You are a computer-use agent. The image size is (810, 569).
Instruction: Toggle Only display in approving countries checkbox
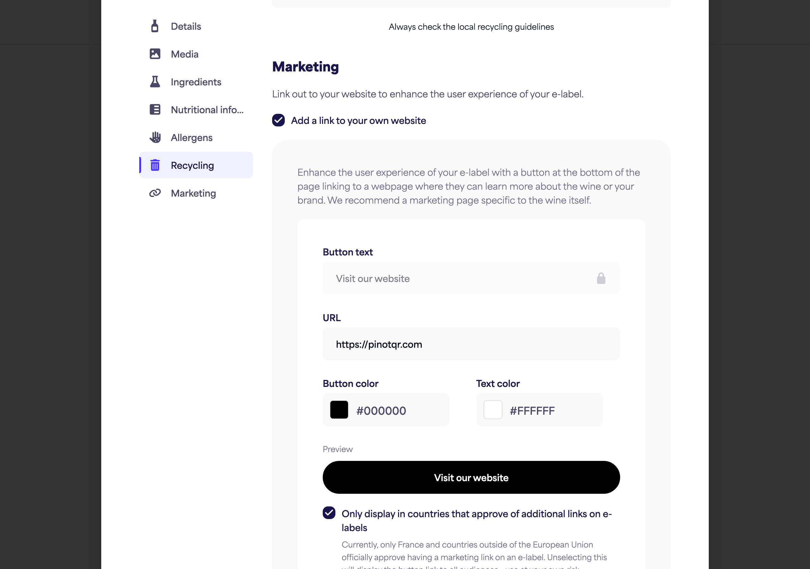tap(329, 513)
